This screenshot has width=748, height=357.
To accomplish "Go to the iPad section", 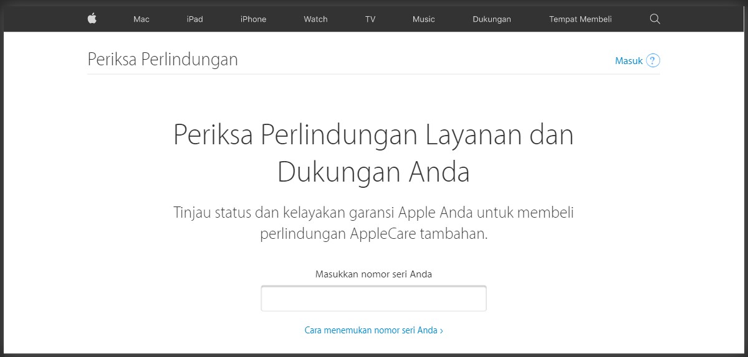I will click(x=195, y=19).
